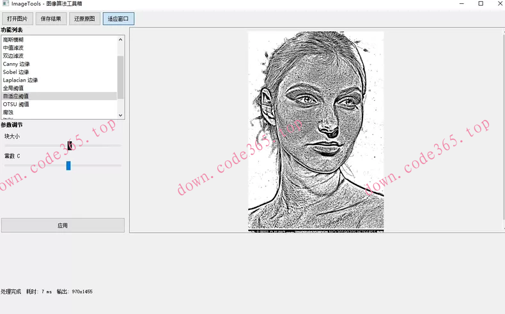Image resolution: width=505 pixels, height=314 pixels.
Task: Click the 保存结果 button
Action: tap(51, 19)
